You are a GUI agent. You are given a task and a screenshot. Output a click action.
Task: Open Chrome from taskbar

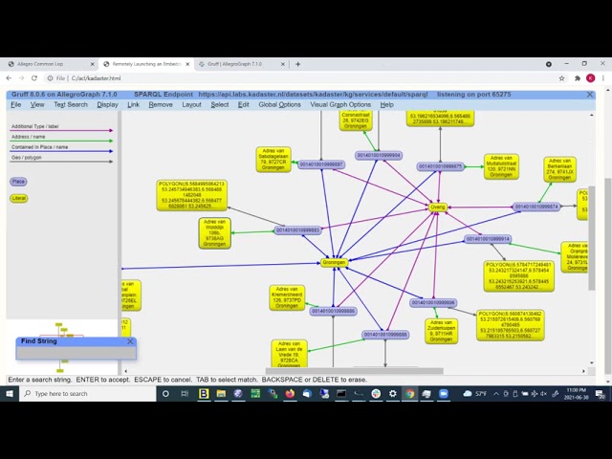[x=410, y=394]
